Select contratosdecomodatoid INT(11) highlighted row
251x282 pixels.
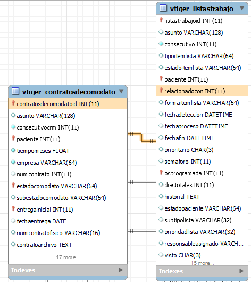pos(68,104)
